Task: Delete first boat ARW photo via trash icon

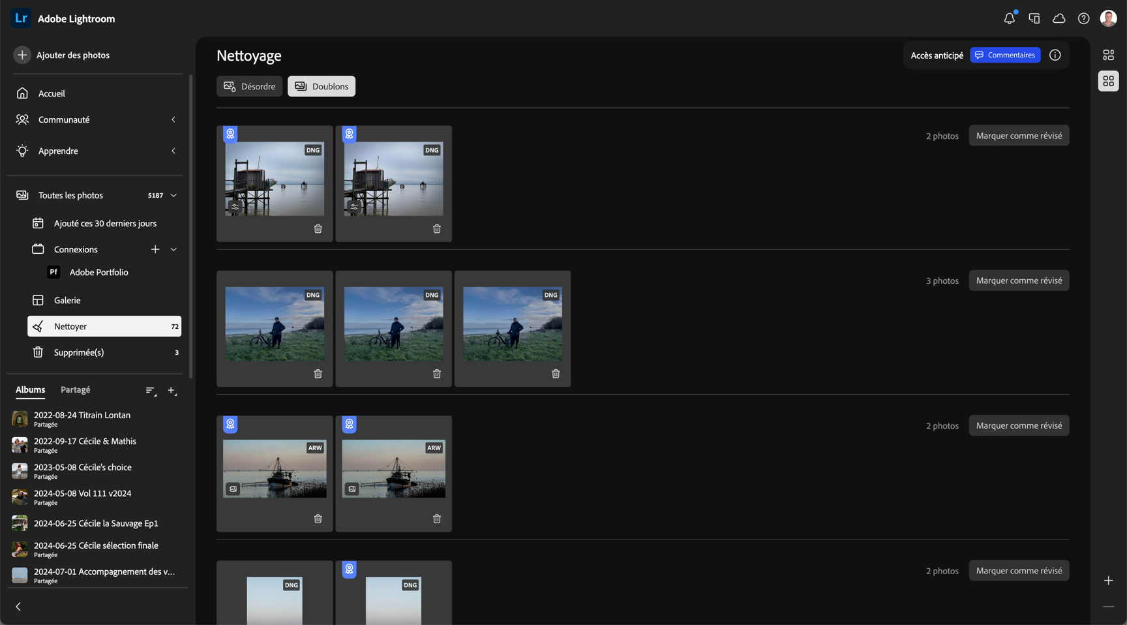Action: pyautogui.click(x=318, y=519)
